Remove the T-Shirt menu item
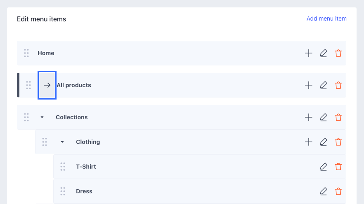This screenshot has height=204, width=364. pyautogui.click(x=338, y=167)
